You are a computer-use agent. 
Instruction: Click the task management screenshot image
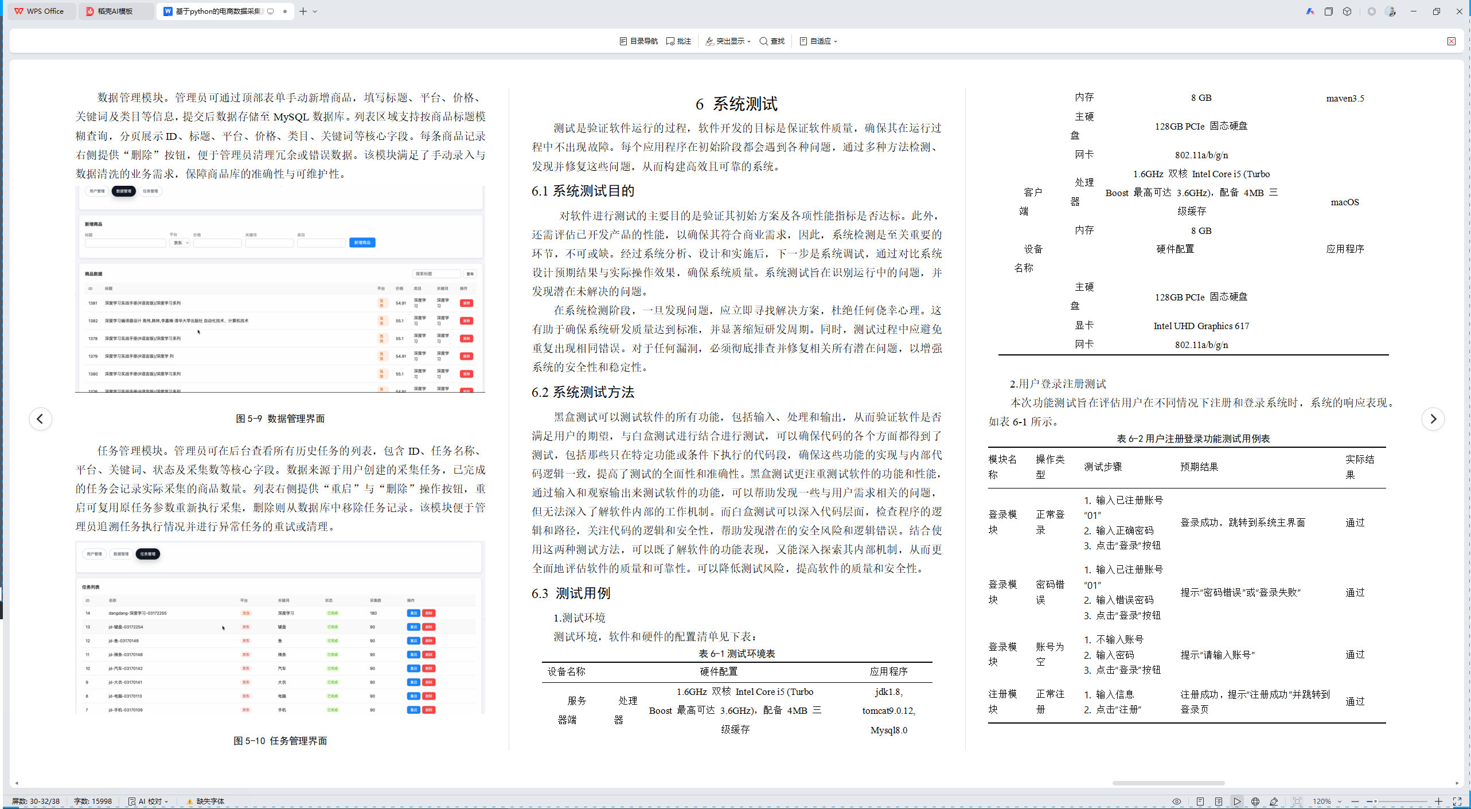point(280,627)
